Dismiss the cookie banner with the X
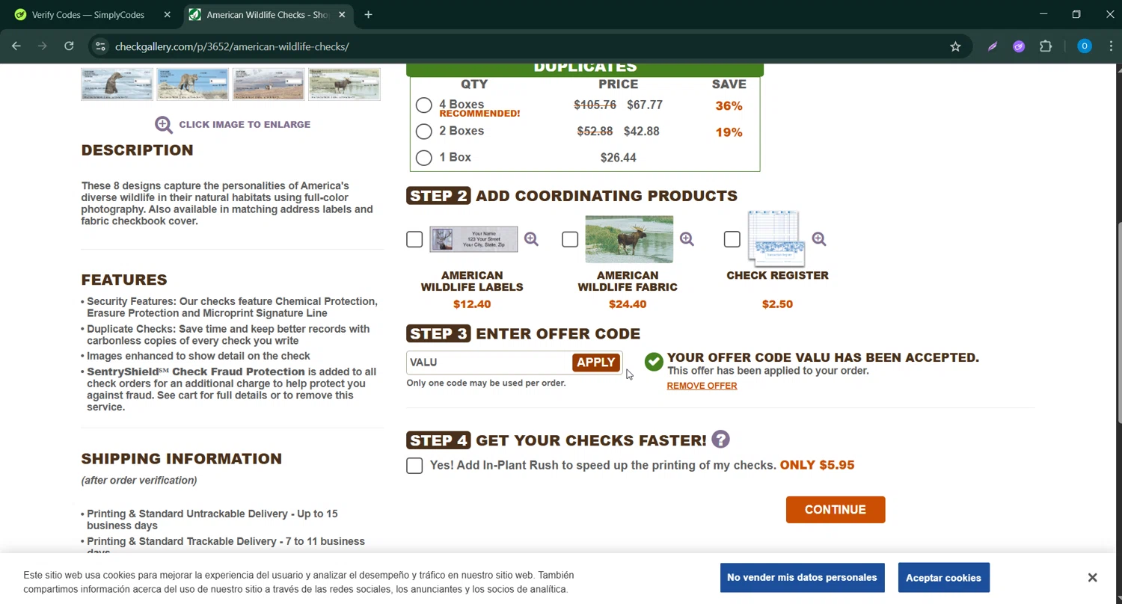Viewport: 1122px width, 604px height. click(1092, 578)
